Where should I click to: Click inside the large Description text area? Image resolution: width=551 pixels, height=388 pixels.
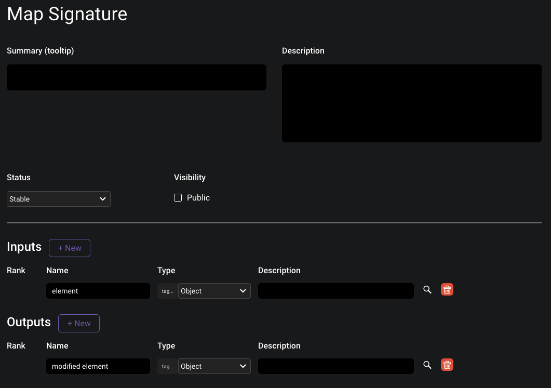(x=411, y=103)
